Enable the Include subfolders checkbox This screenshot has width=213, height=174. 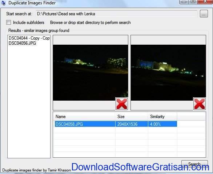9,23
